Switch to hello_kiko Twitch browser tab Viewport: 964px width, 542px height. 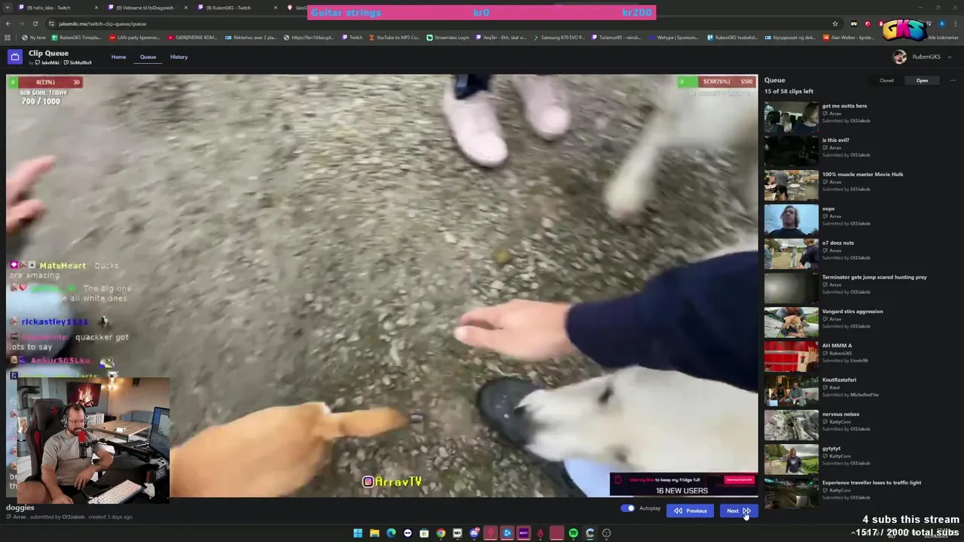tap(57, 8)
